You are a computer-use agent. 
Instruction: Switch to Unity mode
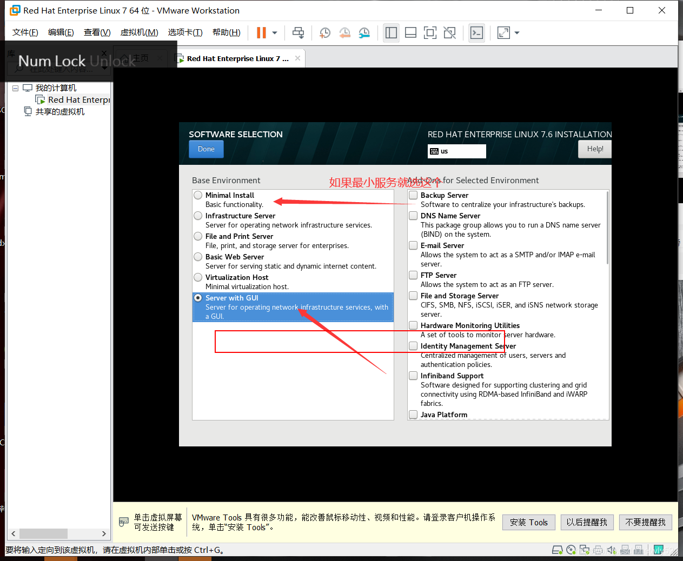(449, 33)
